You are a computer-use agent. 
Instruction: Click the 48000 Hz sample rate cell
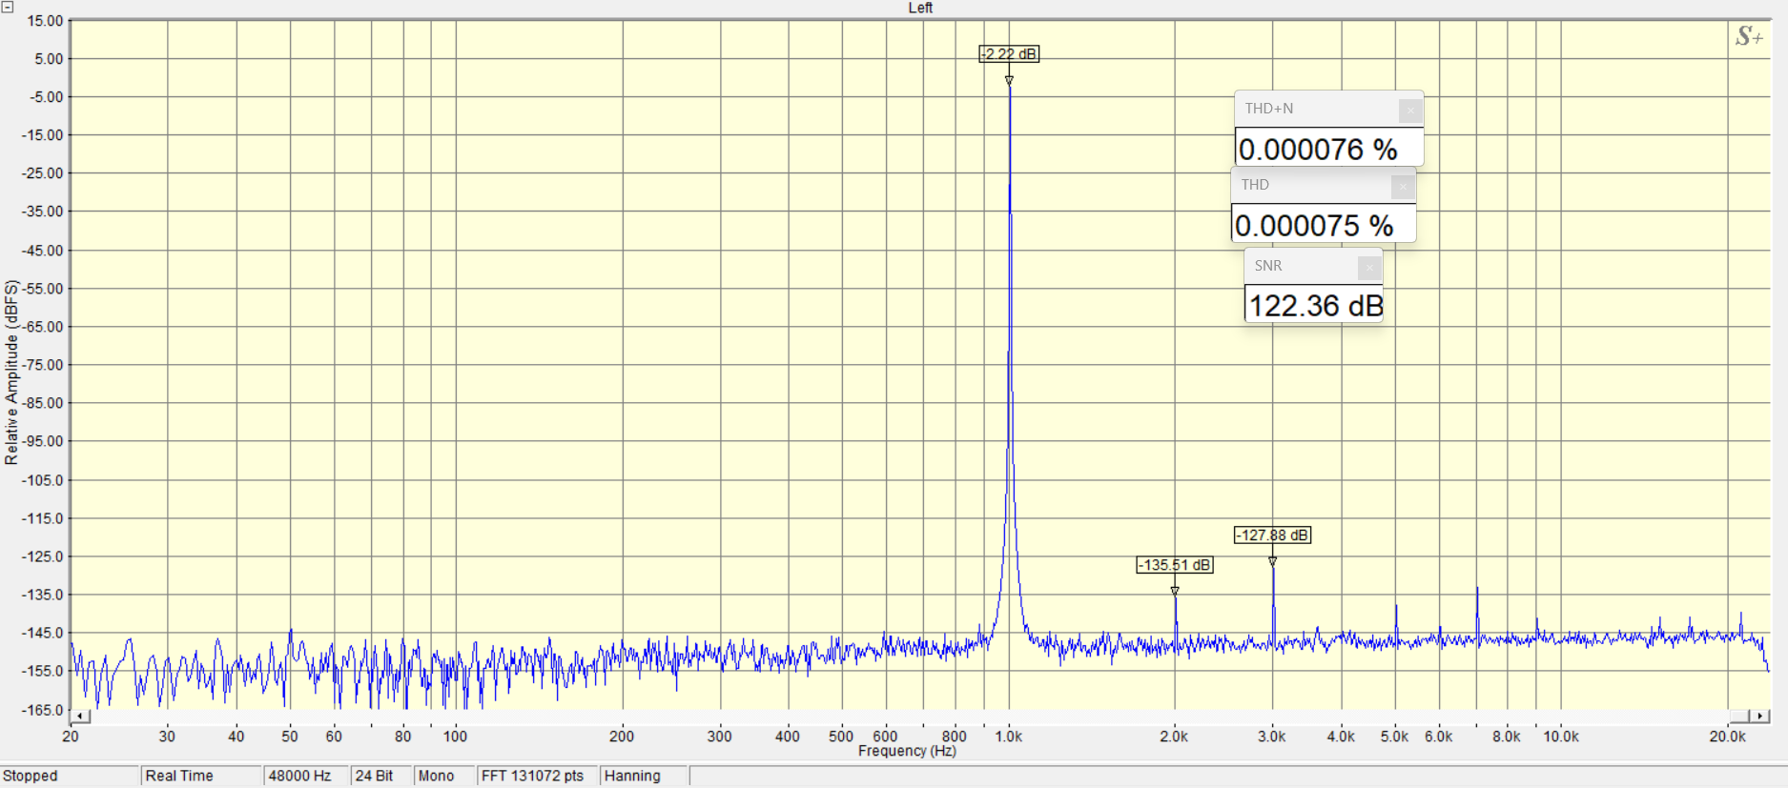pyautogui.click(x=305, y=776)
